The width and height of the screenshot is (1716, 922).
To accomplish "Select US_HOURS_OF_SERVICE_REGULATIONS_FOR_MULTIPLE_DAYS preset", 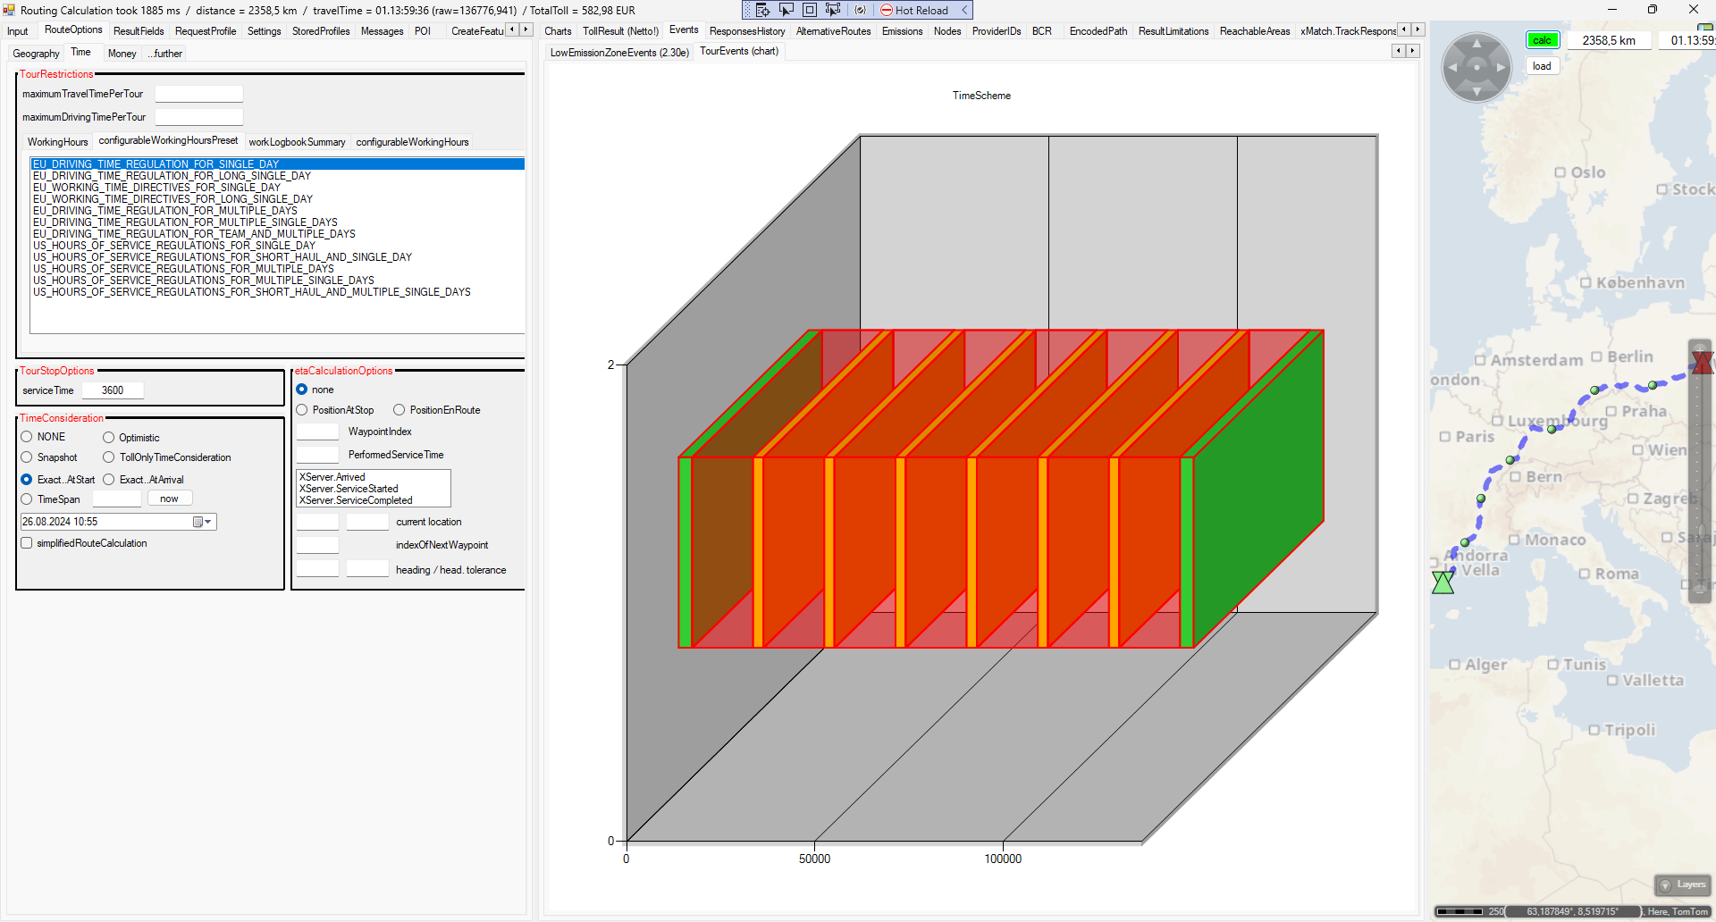I will point(183,269).
